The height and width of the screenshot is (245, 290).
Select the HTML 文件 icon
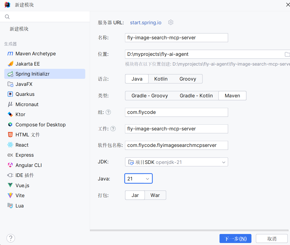point(10,135)
